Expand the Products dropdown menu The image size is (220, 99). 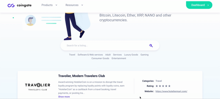click(50, 5)
